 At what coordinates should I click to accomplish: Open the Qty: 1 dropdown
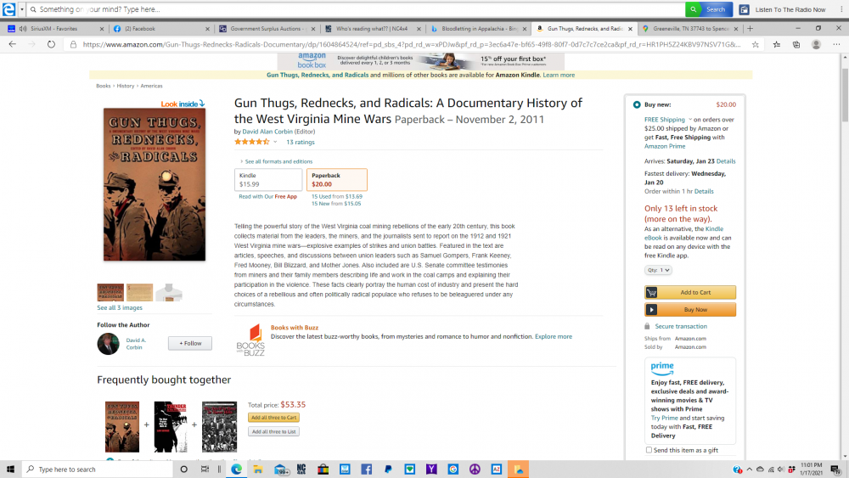coord(658,270)
